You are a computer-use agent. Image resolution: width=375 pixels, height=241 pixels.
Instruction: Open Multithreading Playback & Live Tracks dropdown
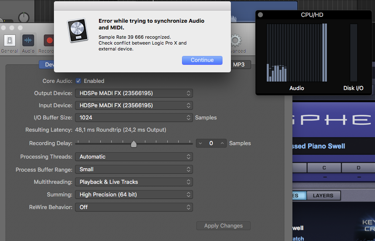(x=134, y=182)
